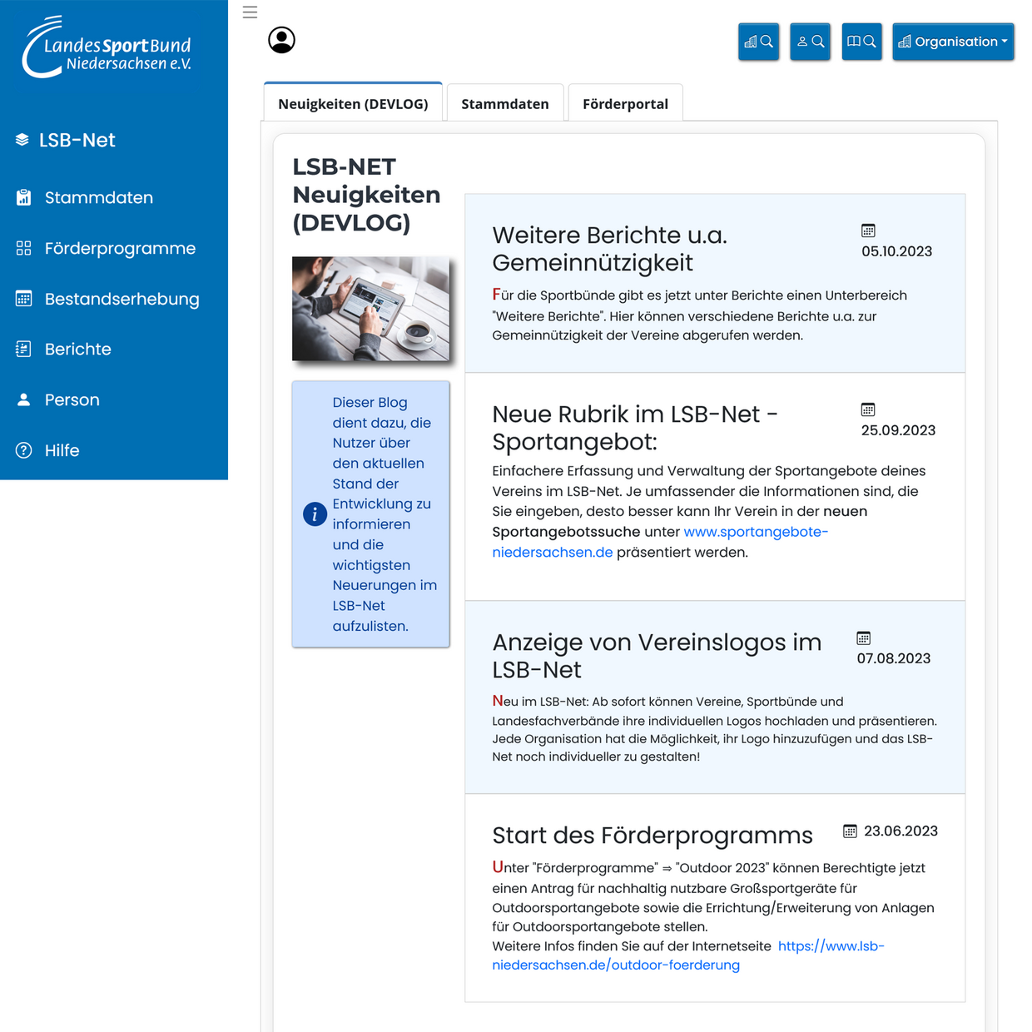Click the Hilfe question mark icon
Screen dimensions: 1032x1032
point(24,450)
